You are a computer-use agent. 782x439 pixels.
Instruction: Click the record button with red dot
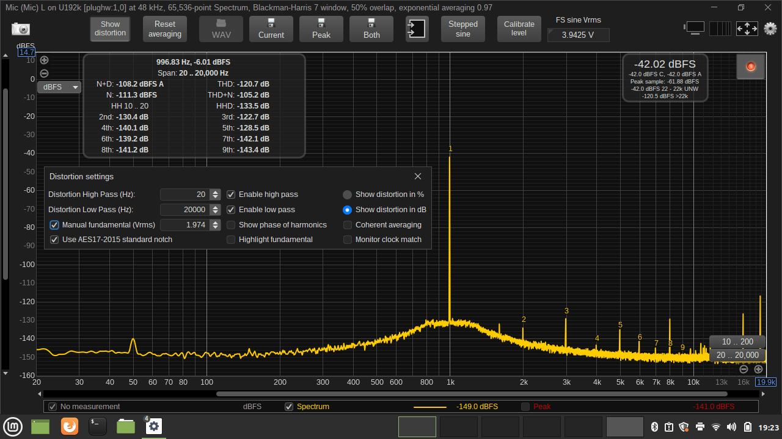(751, 66)
